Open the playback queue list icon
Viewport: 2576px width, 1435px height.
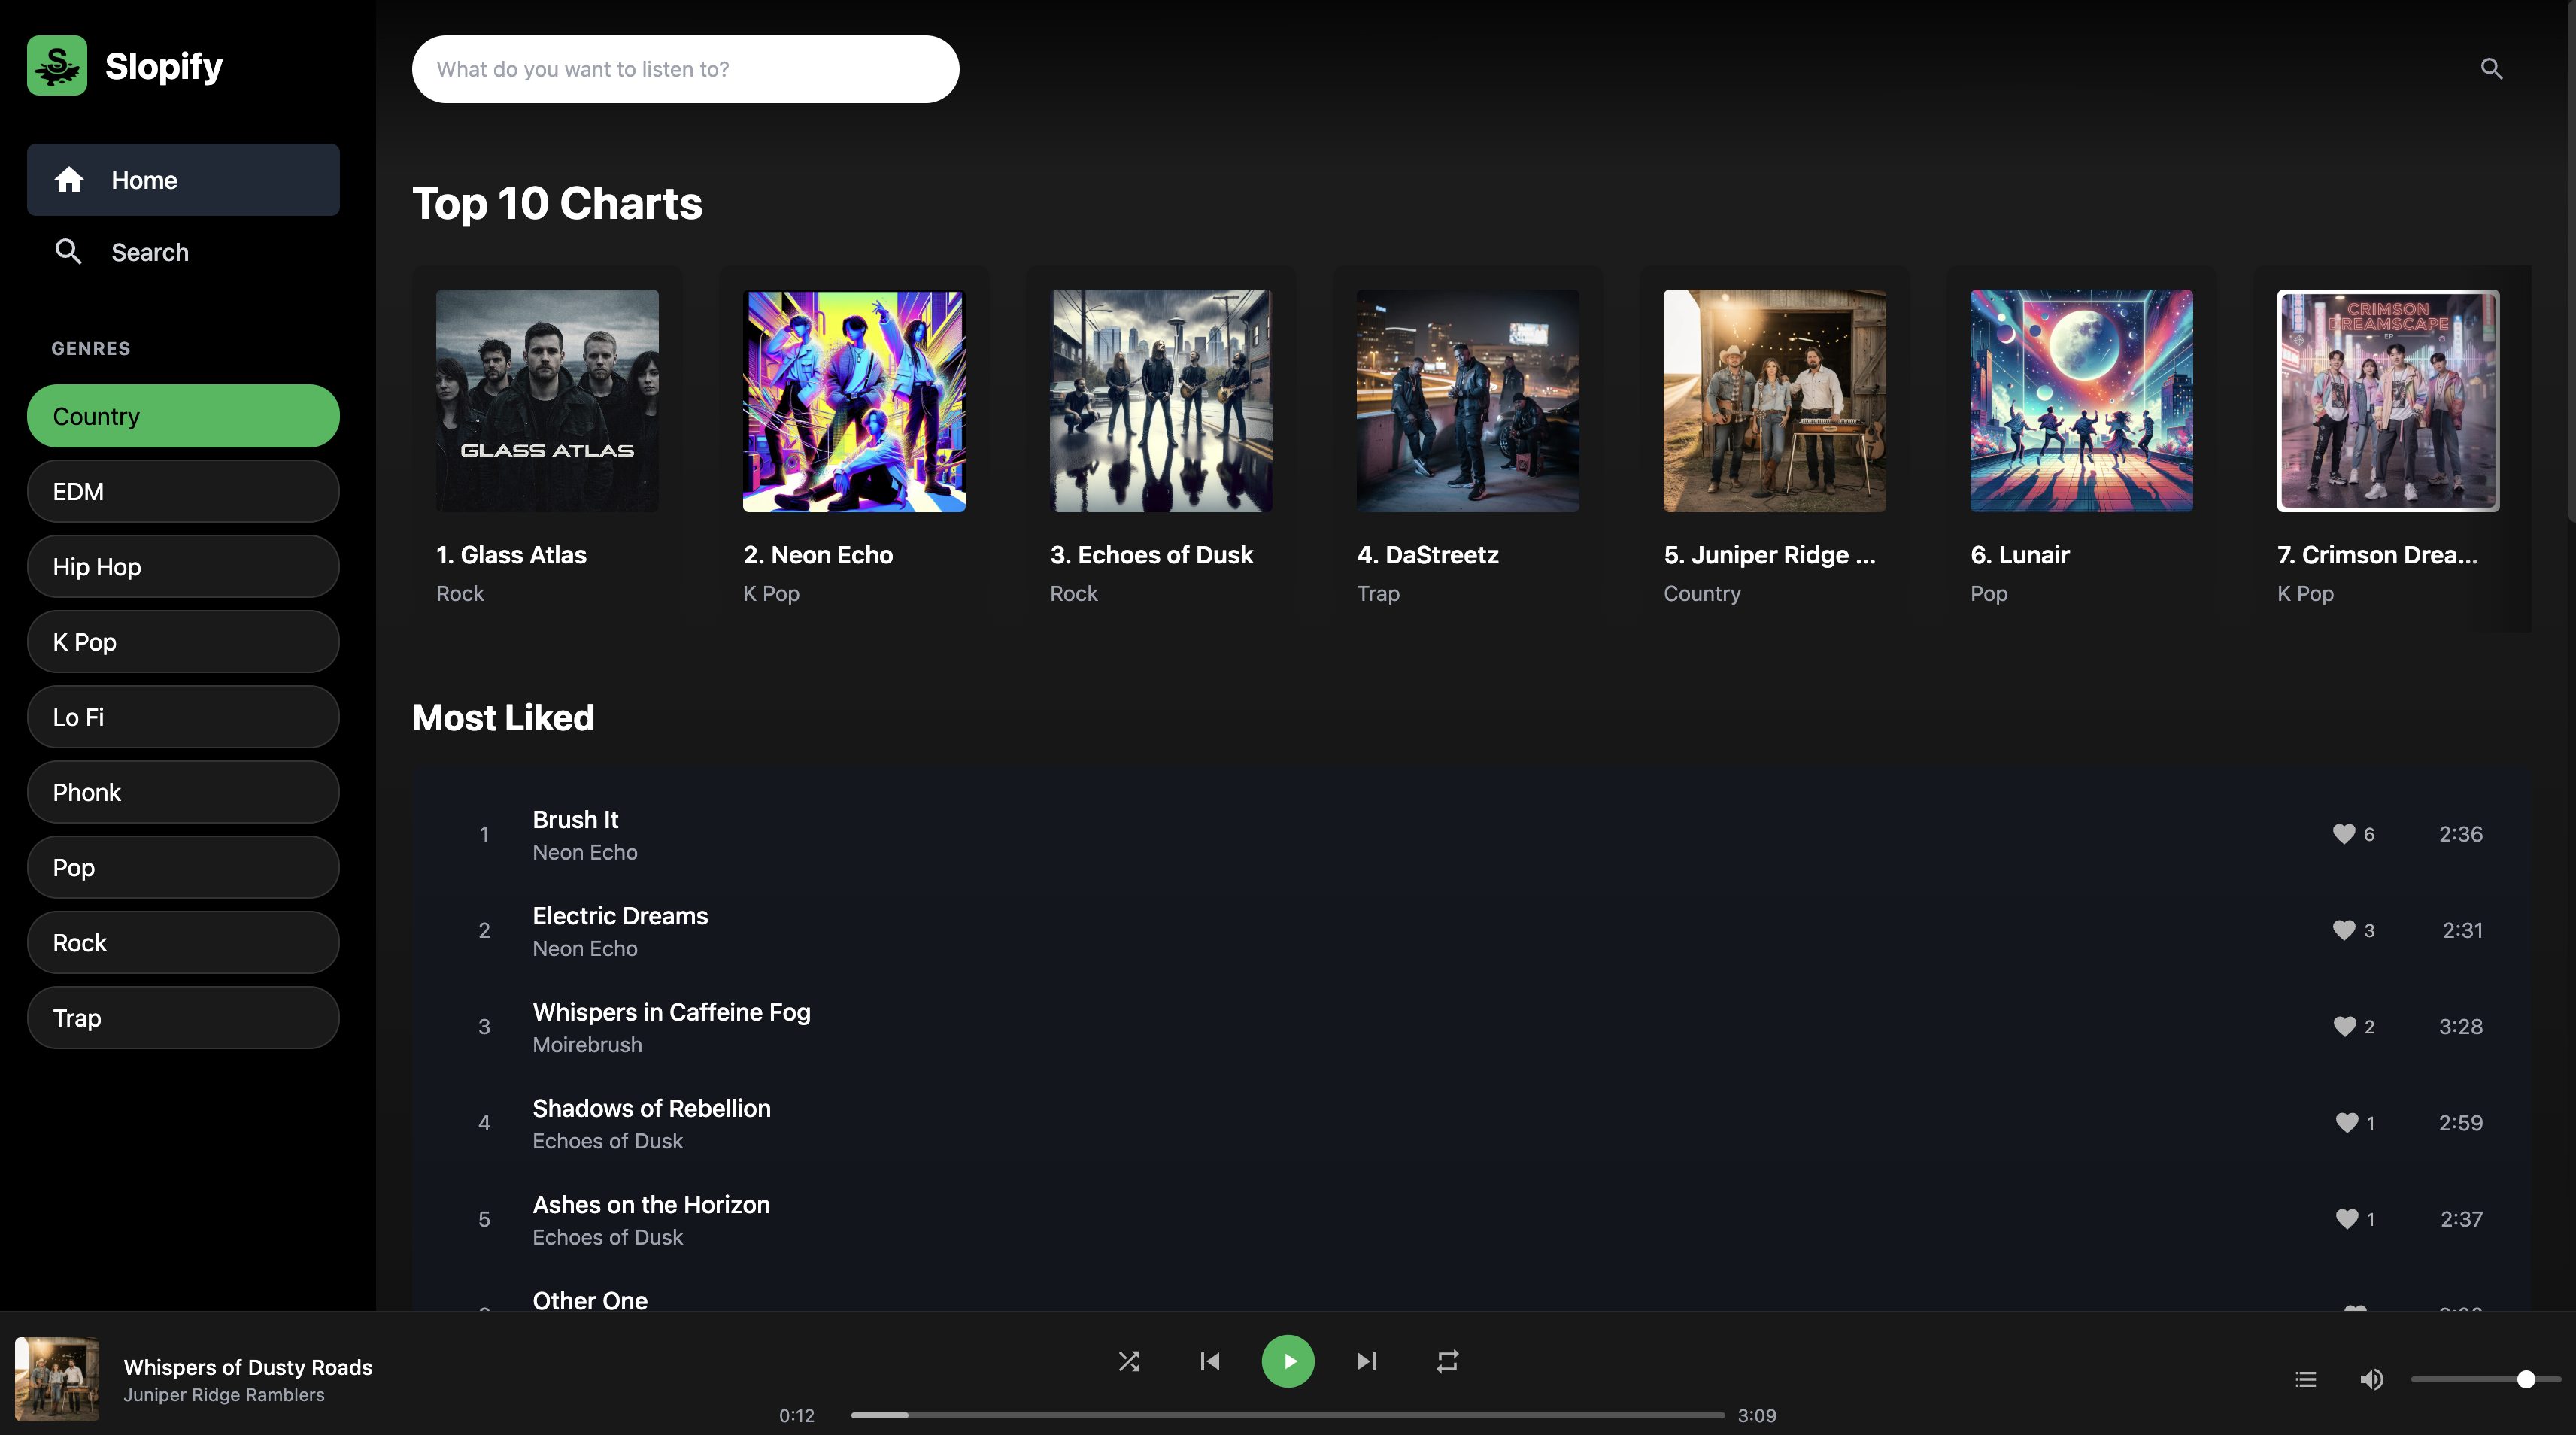point(2305,1379)
